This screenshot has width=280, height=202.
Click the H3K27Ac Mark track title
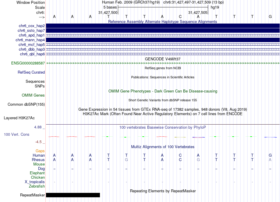(x=163, y=114)
